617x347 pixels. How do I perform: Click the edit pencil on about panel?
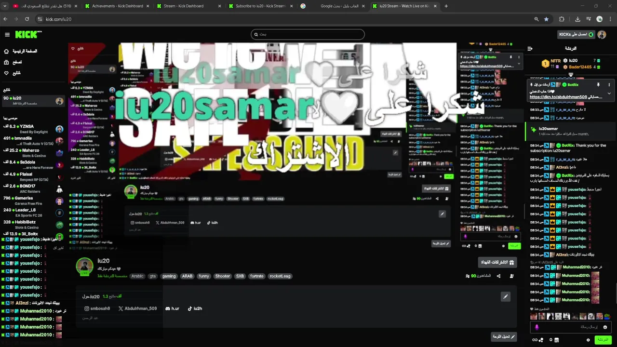[x=505, y=296]
